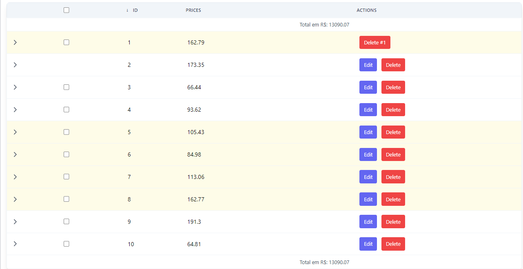This screenshot has width=523, height=269.
Task: Edit the row with ID 5
Action: 368,132
